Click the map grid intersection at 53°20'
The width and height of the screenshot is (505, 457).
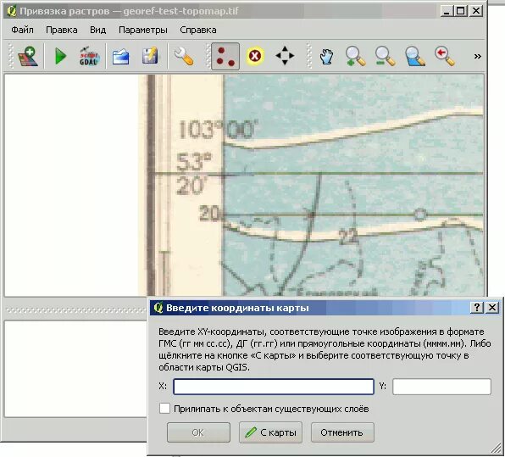pos(224,175)
